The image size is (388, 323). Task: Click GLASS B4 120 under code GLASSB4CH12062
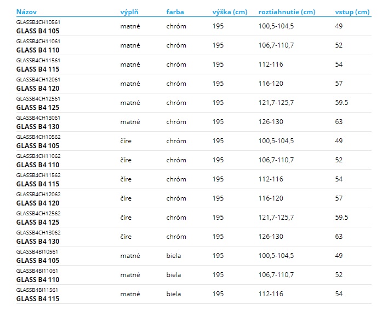pyautogui.click(x=38, y=203)
